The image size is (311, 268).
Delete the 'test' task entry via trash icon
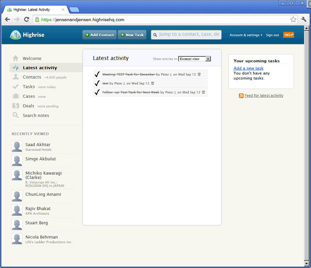[152, 83]
